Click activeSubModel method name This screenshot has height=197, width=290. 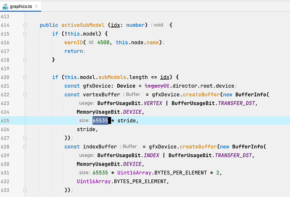click(x=83, y=25)
